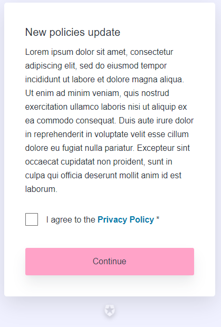Click the 'occaecat cupidatat non proident' line
The image size is (221, 327).
[x=99, y=161]
